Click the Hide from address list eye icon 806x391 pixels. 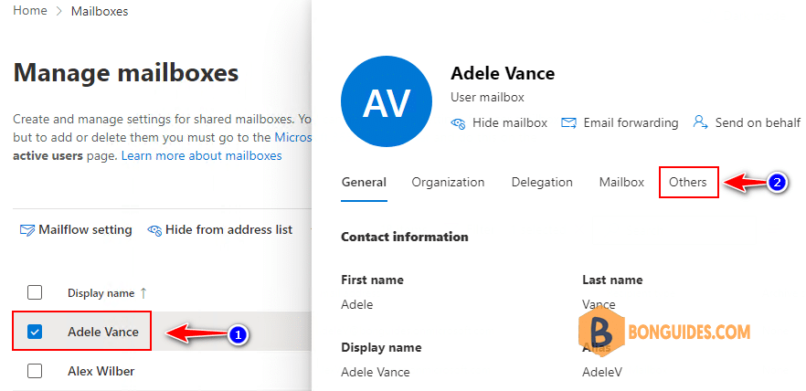[154, 230]
